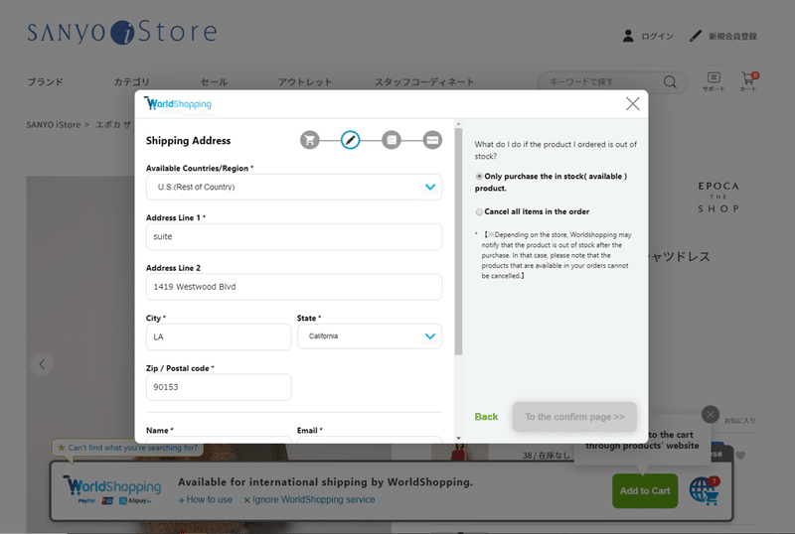795x534 pixels.
Task: Click the 新規会員登録 link
Action: 732,37
